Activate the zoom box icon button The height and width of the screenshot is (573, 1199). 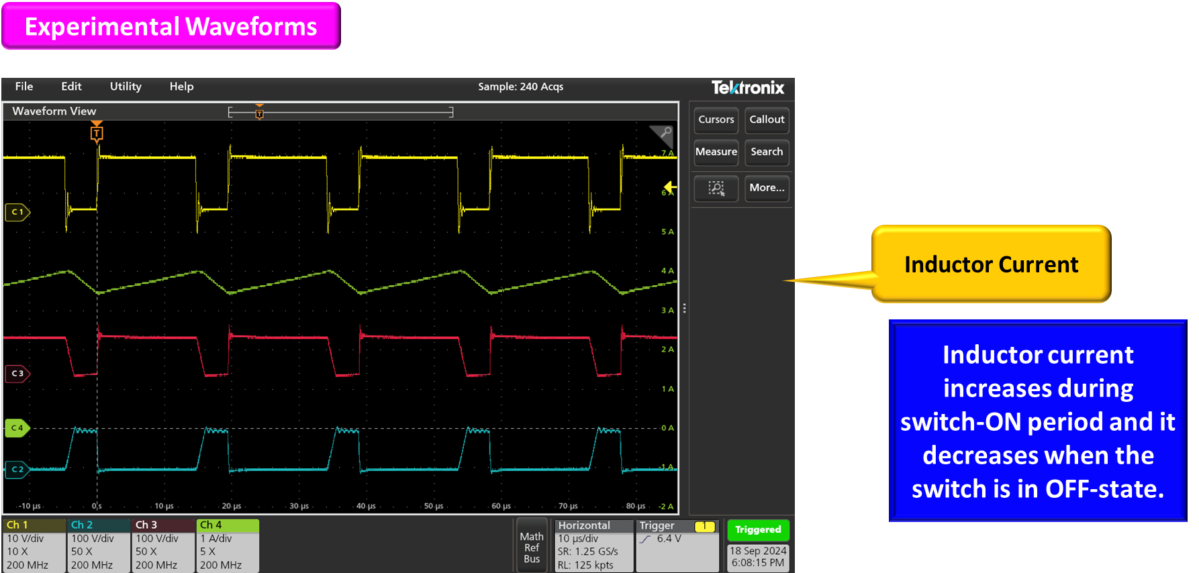pos(716,189)
